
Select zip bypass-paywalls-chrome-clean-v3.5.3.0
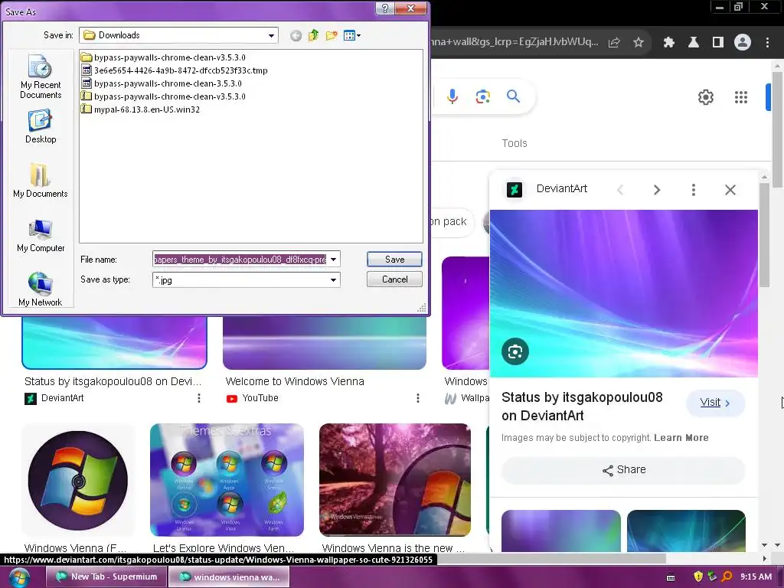click(163, 96)
